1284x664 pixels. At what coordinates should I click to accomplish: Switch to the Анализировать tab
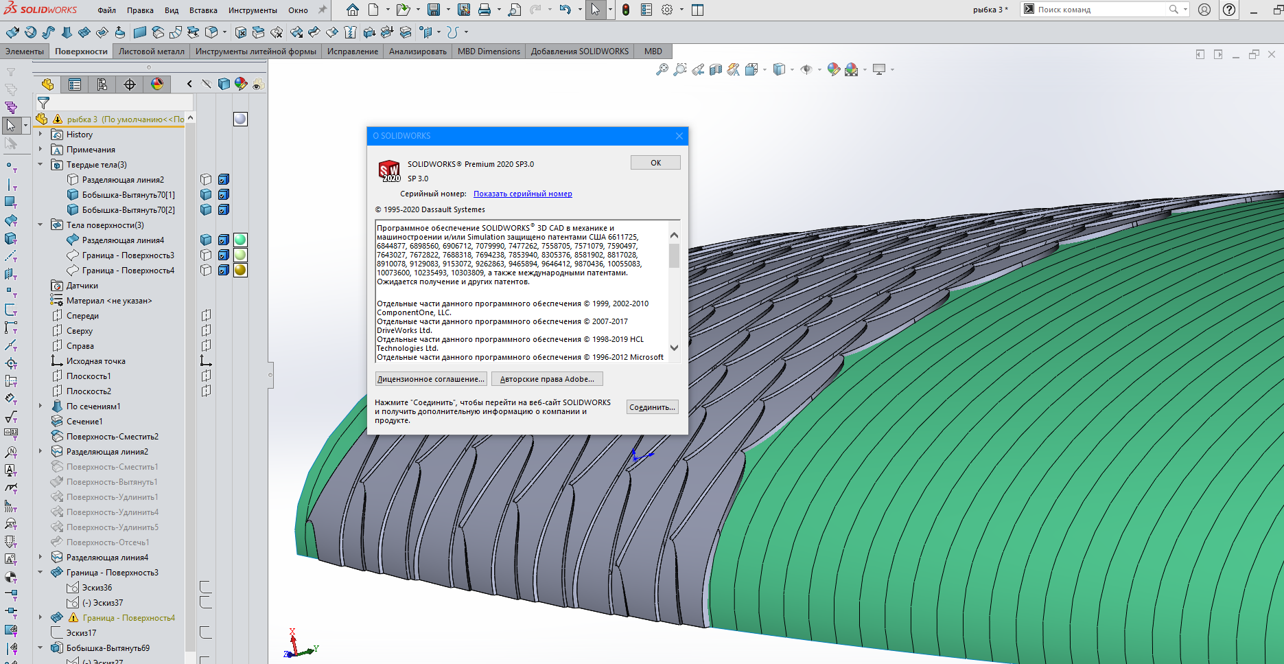click(418, 51)
